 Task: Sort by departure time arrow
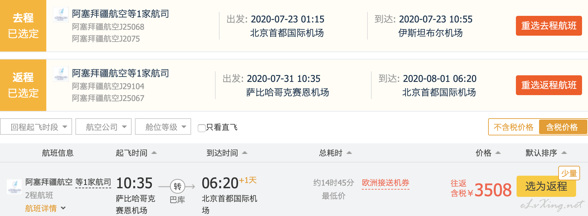(154, 153)
